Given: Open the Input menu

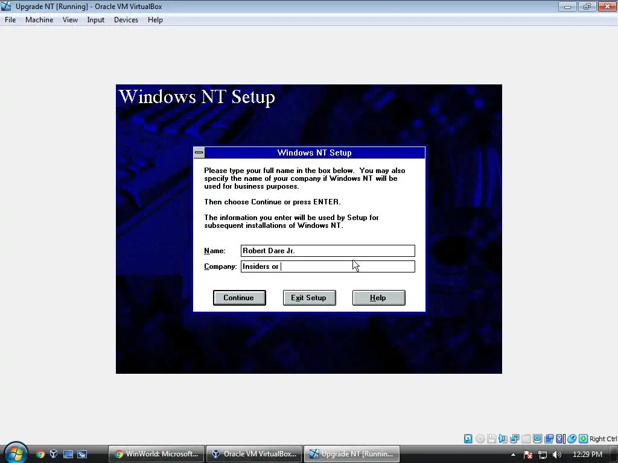Looking at the screenshot, I should (96, 20).
